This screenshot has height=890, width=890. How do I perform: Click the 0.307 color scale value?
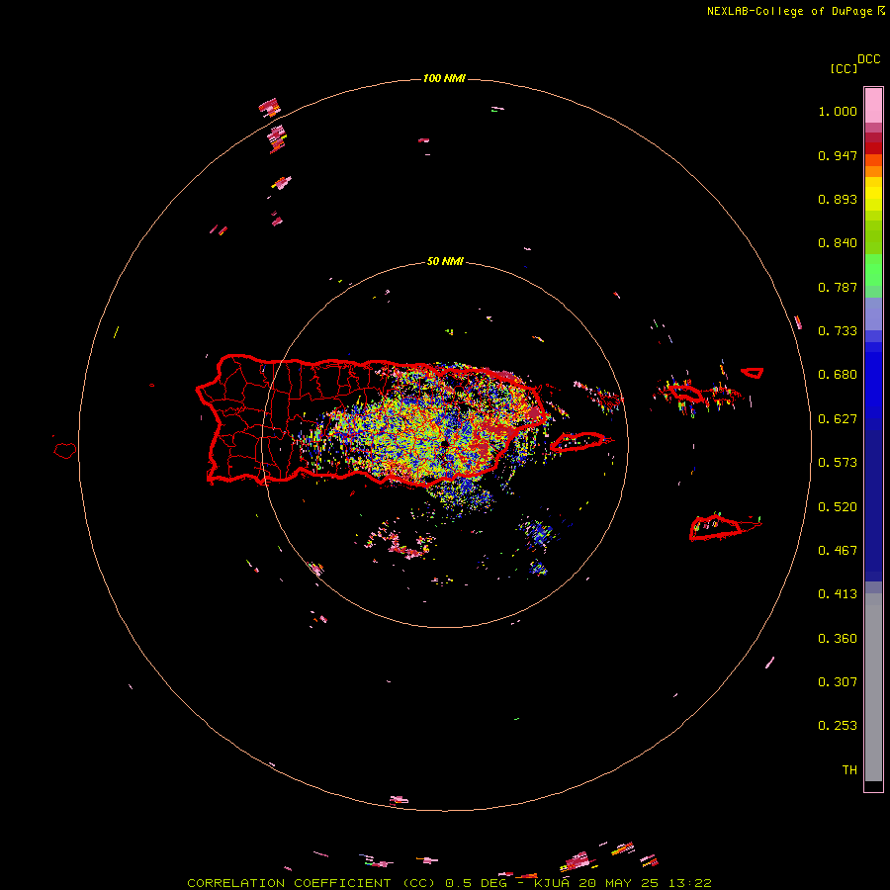[x=838, y=682]
